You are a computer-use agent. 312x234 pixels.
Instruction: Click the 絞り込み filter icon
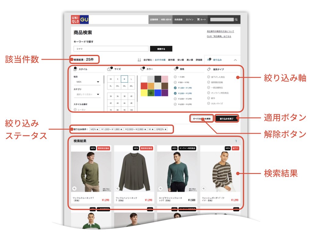click(x=209, y=59)
